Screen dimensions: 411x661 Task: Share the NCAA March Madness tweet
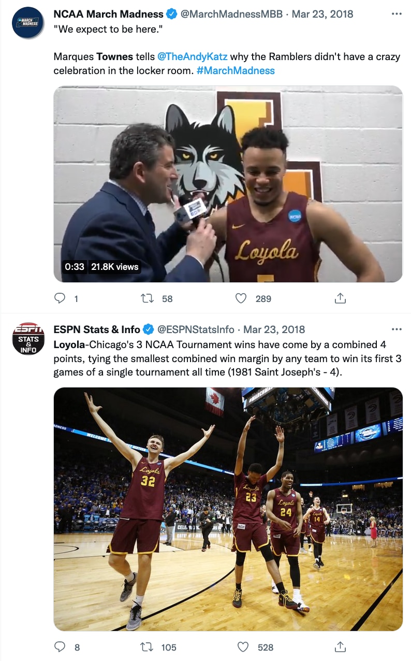coord(340,298)
